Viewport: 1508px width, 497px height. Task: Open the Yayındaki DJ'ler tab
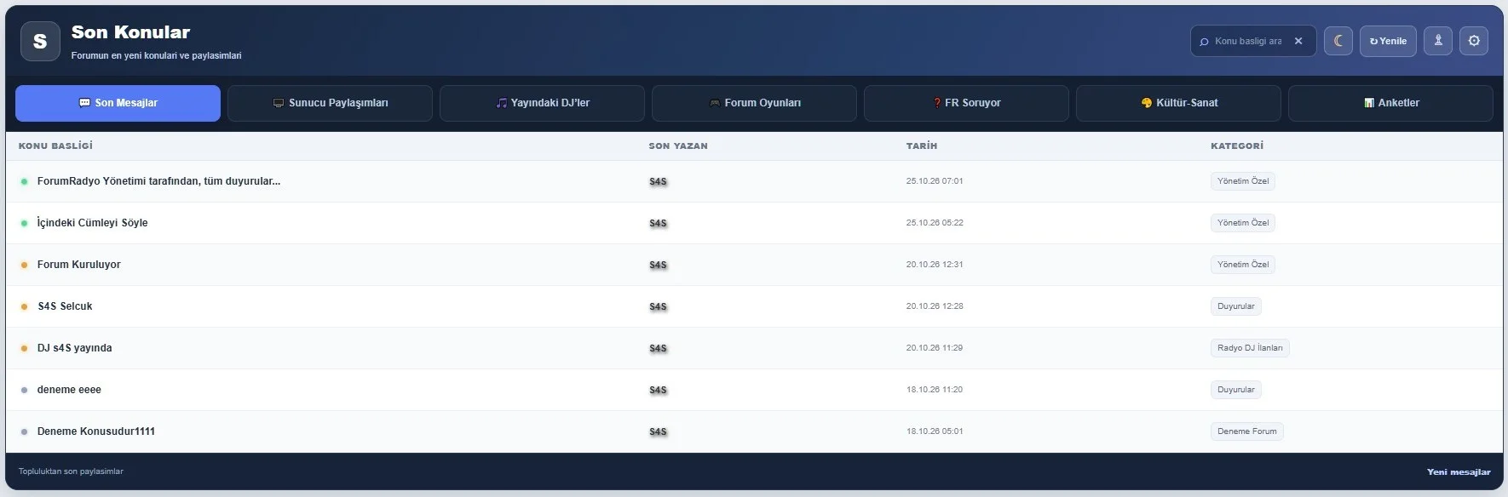(x=542, y=103)
